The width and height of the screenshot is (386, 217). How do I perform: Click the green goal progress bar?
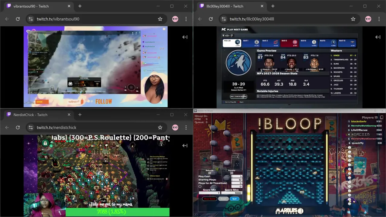[x=117, y=212]
